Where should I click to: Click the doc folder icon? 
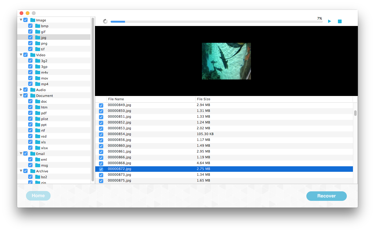[38, 101]
